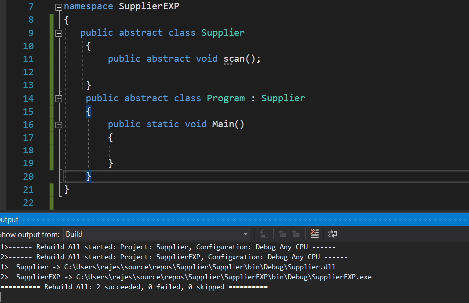Click the Supplier.dll output line

point(168,267)
